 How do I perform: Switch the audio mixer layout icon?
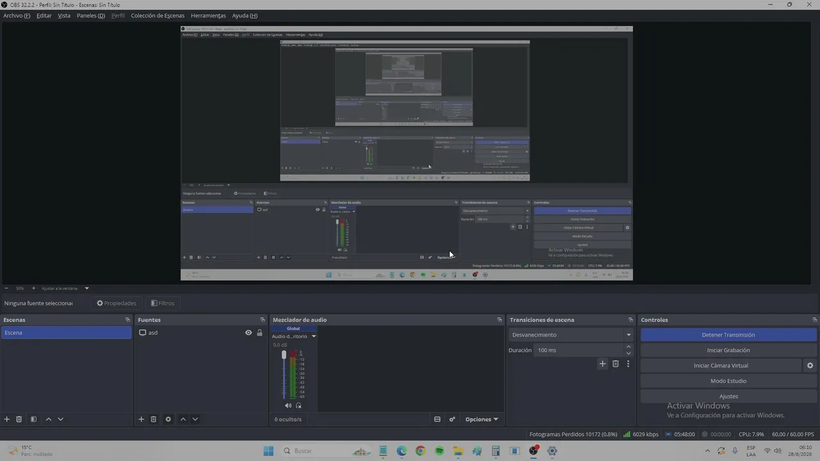(438, 419)
